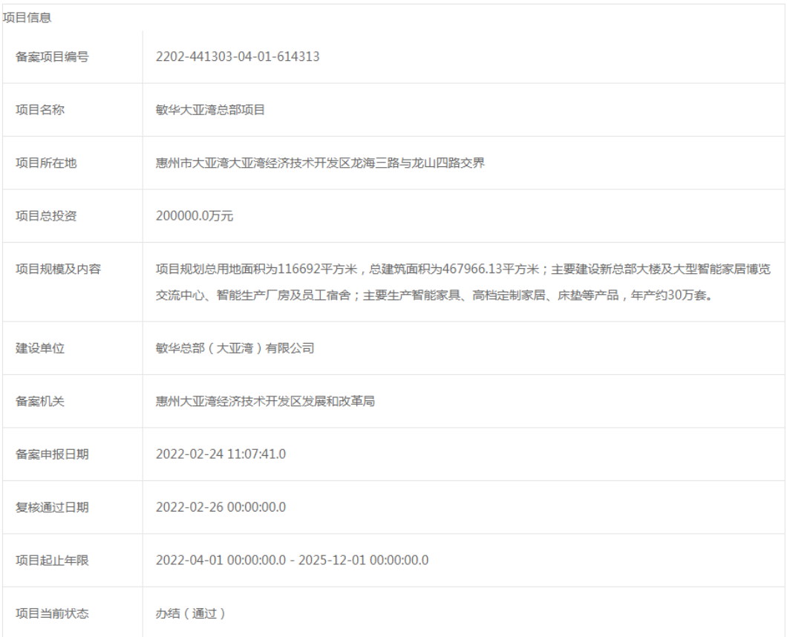The height and width of the screenshot is (637, 787).
Task: Click company name 敏华总部（大亚湾）有限公司
Action: coord(235,348)
